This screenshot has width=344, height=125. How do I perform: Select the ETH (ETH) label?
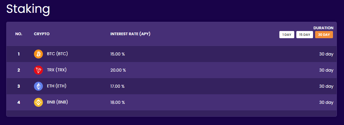pyautogui.click(x=57, y=86)
